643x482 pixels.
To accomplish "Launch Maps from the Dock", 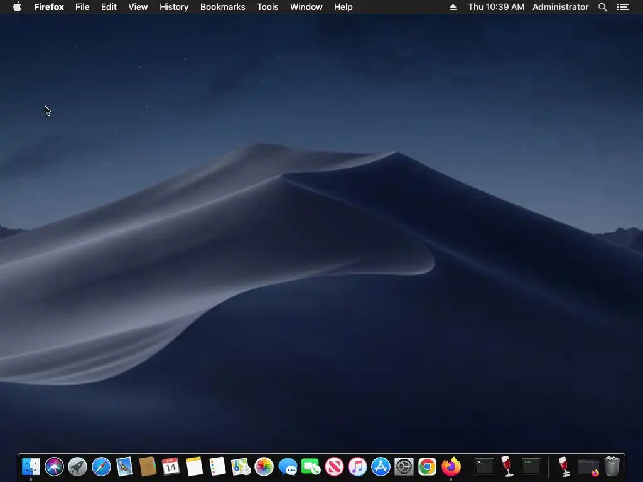I will (240, 466).
